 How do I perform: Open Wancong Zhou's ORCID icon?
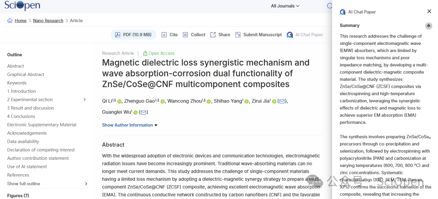(209, 102)
